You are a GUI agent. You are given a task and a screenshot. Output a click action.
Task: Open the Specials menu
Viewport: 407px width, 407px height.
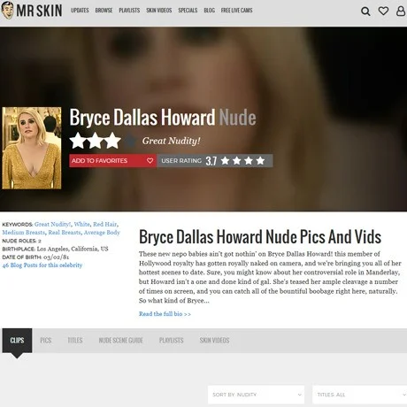[x=188, y=11]
